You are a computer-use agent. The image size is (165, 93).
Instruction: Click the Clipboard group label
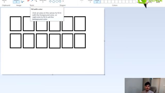6,5
